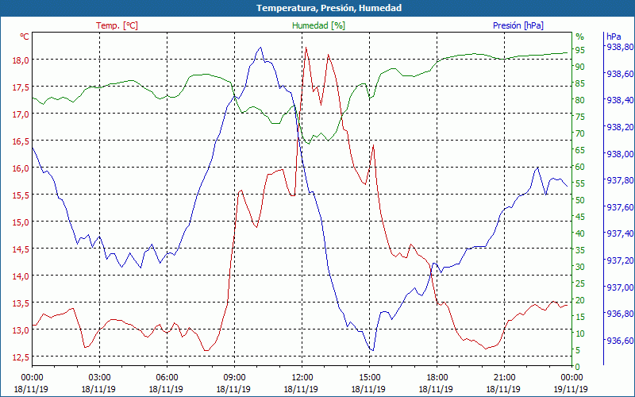The width and height of the screenshot is (635, 397).
Task: Click the '15,5' temperature axis value
Action: (x=21, y=195)
